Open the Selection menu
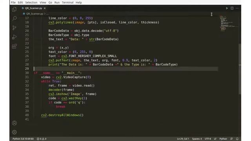Image resolution: width=251 pixels, height=141 pixels. coord(31,2)
